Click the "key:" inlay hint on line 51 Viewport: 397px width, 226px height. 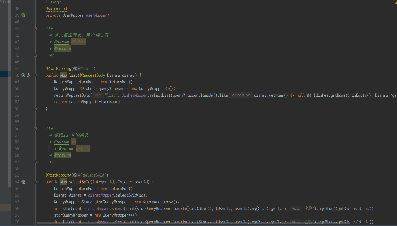(98, 95)
